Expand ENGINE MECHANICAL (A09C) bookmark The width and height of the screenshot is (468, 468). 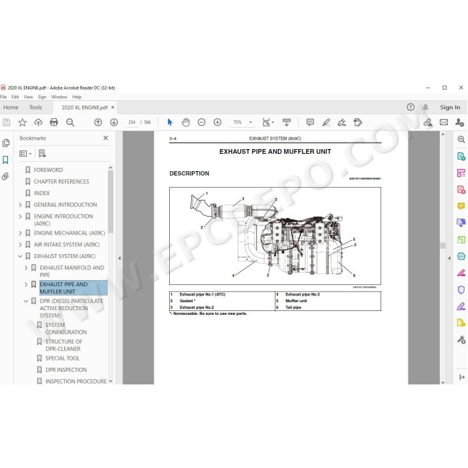click(x=20, y=233)
